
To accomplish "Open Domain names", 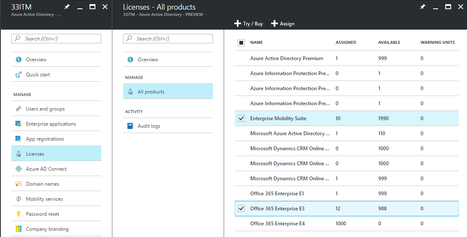I will [x=56, y=184].
